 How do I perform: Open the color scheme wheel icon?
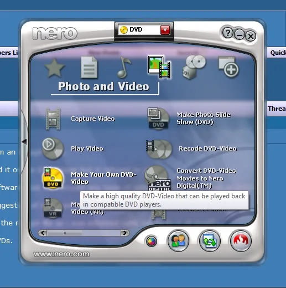click(x=152, y=241)
